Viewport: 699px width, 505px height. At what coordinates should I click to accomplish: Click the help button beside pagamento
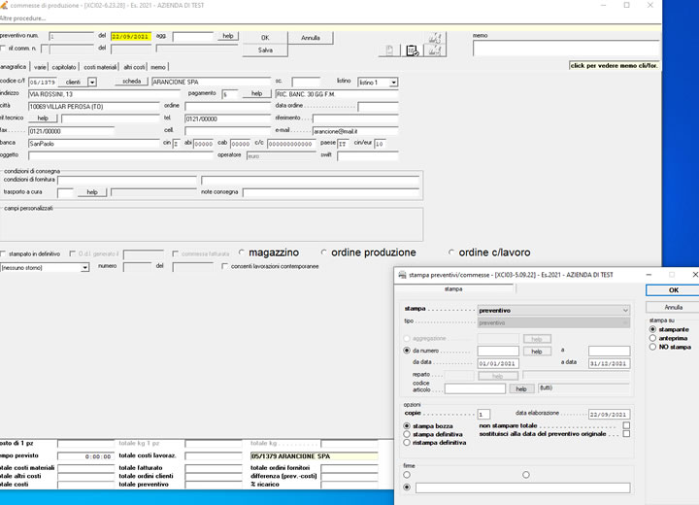pos(256,93)
